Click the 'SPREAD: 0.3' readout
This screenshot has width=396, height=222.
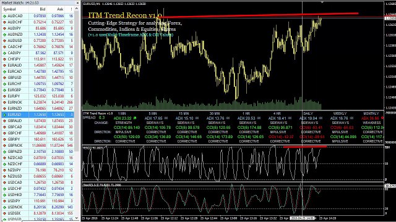93,118
